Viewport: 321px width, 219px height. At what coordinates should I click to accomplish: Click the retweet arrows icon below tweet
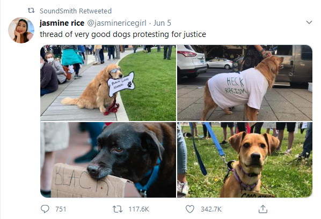tap(118, 209)
